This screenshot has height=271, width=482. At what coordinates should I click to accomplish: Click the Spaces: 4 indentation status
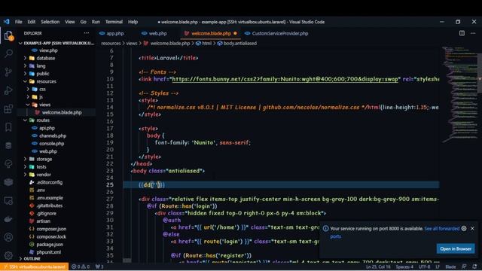(404, 266)
